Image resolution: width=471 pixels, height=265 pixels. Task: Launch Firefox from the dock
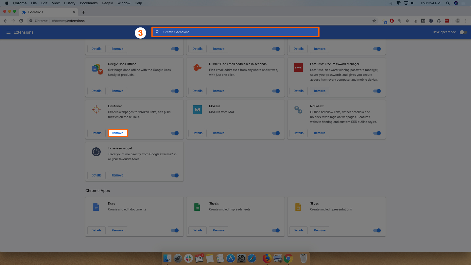(x=267, y=258)
